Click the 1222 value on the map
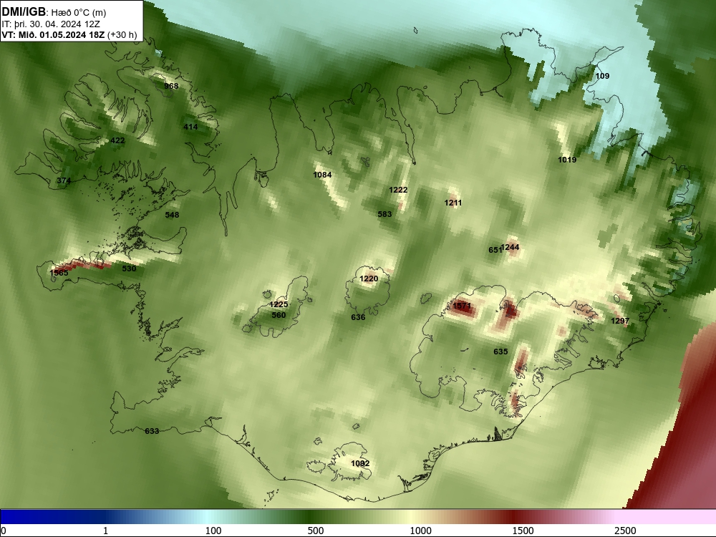 coord(398,190)
